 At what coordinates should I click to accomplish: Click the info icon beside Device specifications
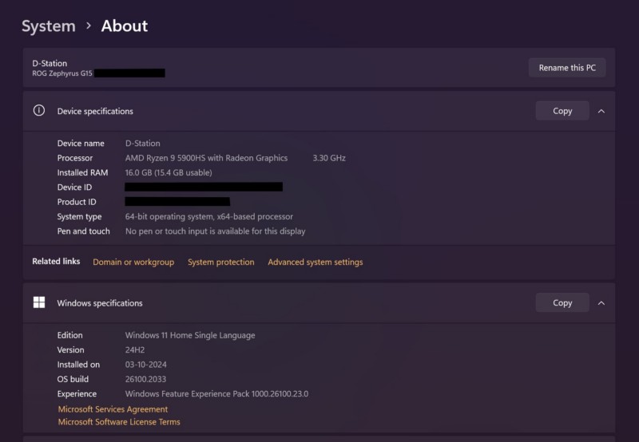coord(38,111)
